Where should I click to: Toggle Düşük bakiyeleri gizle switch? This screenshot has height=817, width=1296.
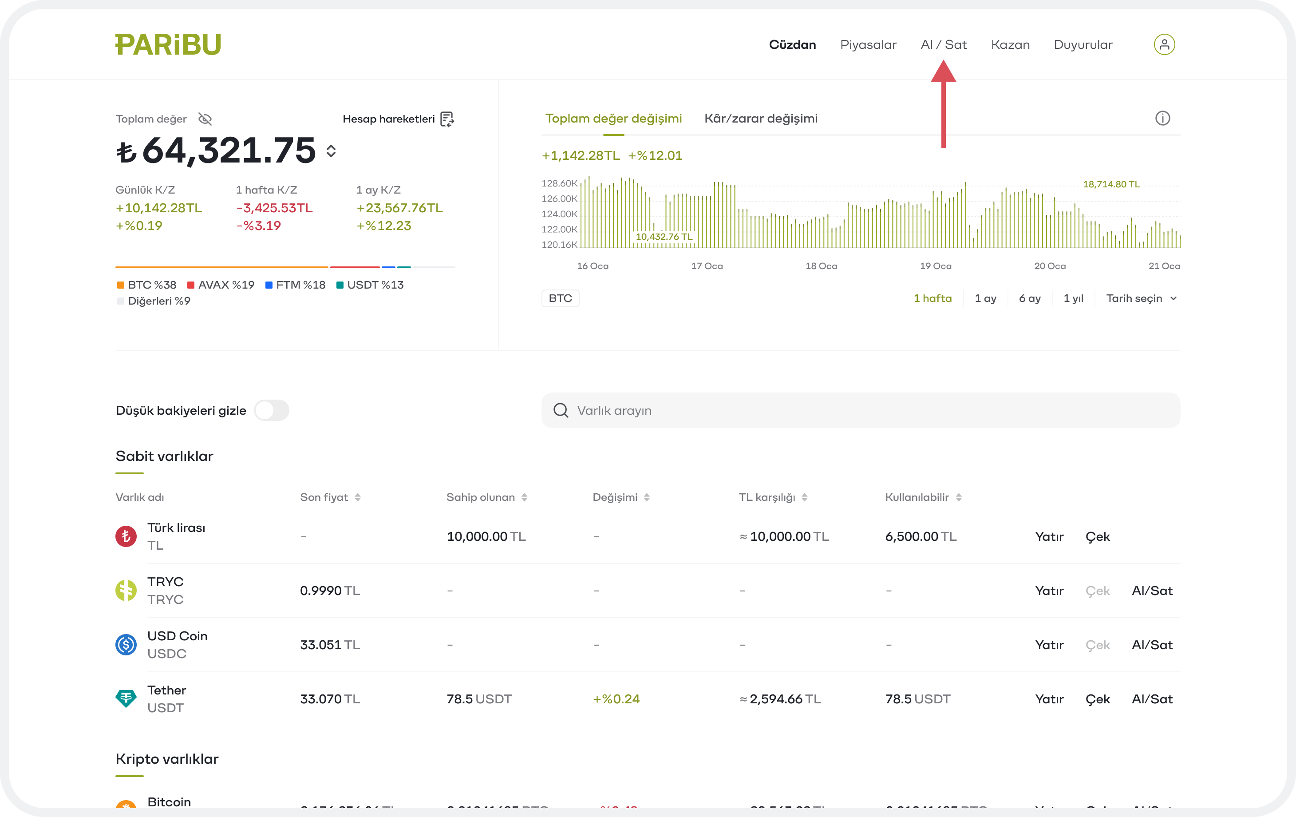[272, 410]
